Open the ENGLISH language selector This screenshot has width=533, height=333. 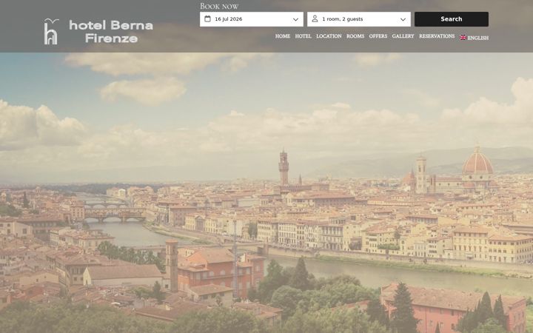[475, 38]
